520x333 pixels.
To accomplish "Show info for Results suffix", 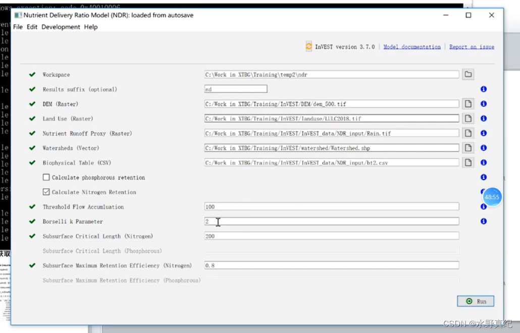I will click(x=484, y=89).
